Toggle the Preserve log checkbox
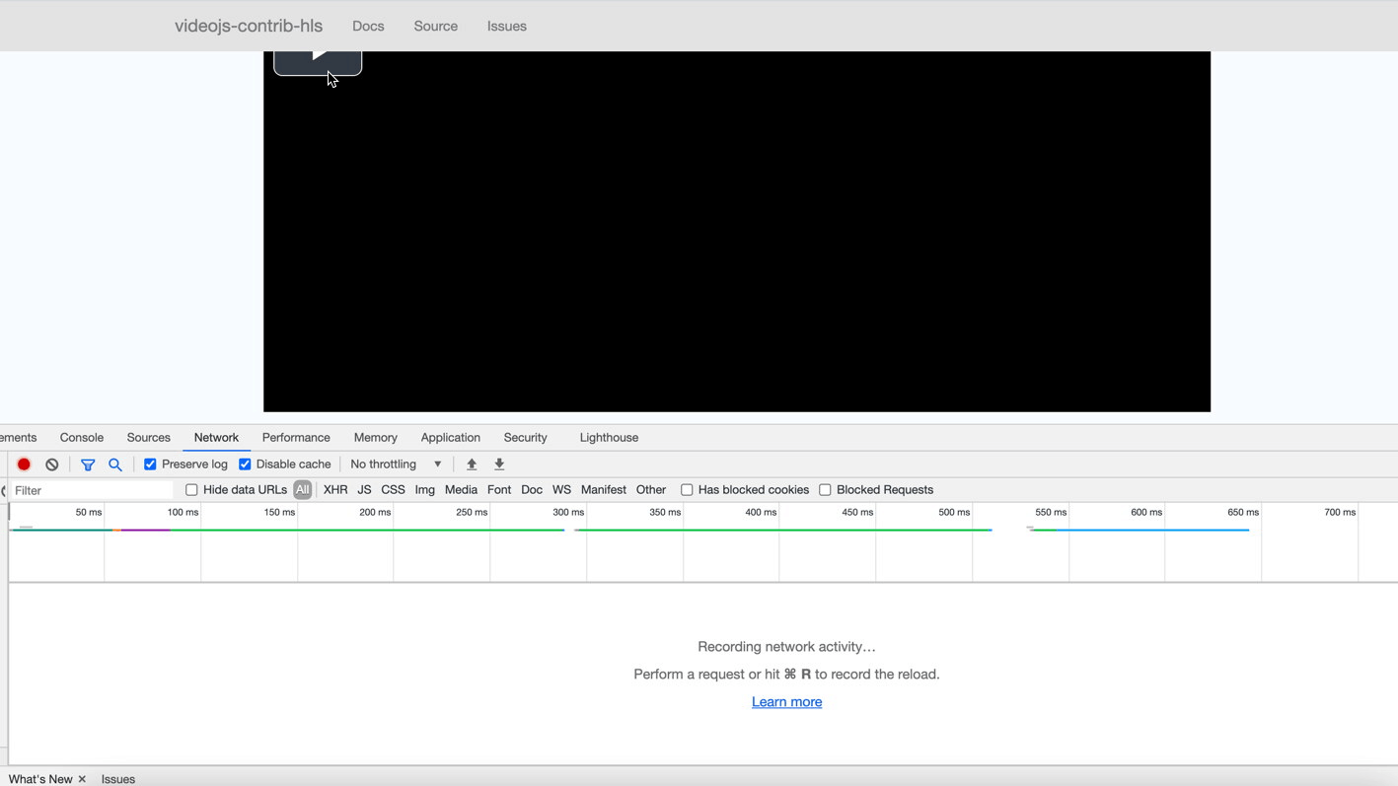Image resolution: width=1398 pixels, height=786 pixels. (150, 464)
